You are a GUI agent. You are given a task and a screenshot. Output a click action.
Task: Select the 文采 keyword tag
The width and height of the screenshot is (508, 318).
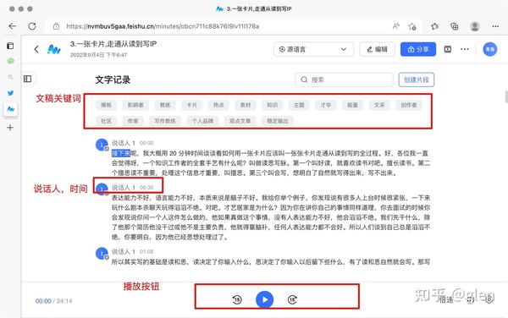(379, 105)
